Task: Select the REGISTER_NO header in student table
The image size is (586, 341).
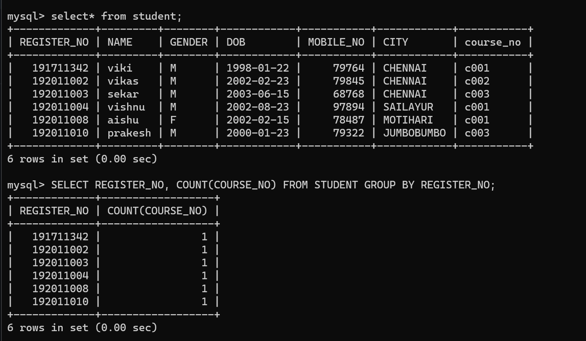Action: click(54, 42)
